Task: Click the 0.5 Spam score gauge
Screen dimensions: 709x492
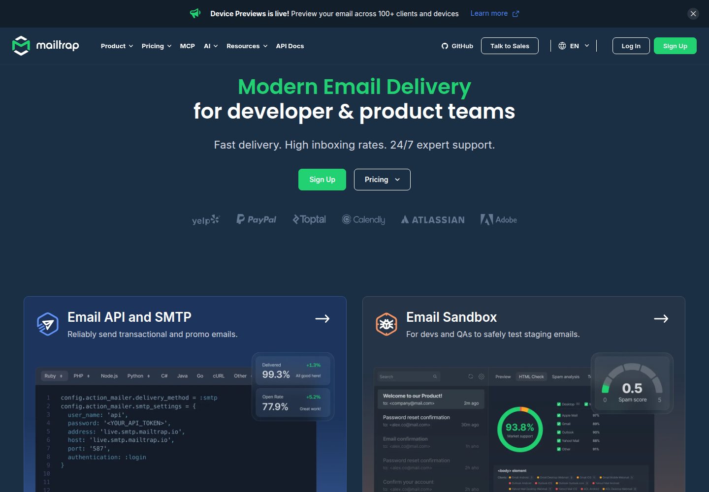Action: [632, 384]
